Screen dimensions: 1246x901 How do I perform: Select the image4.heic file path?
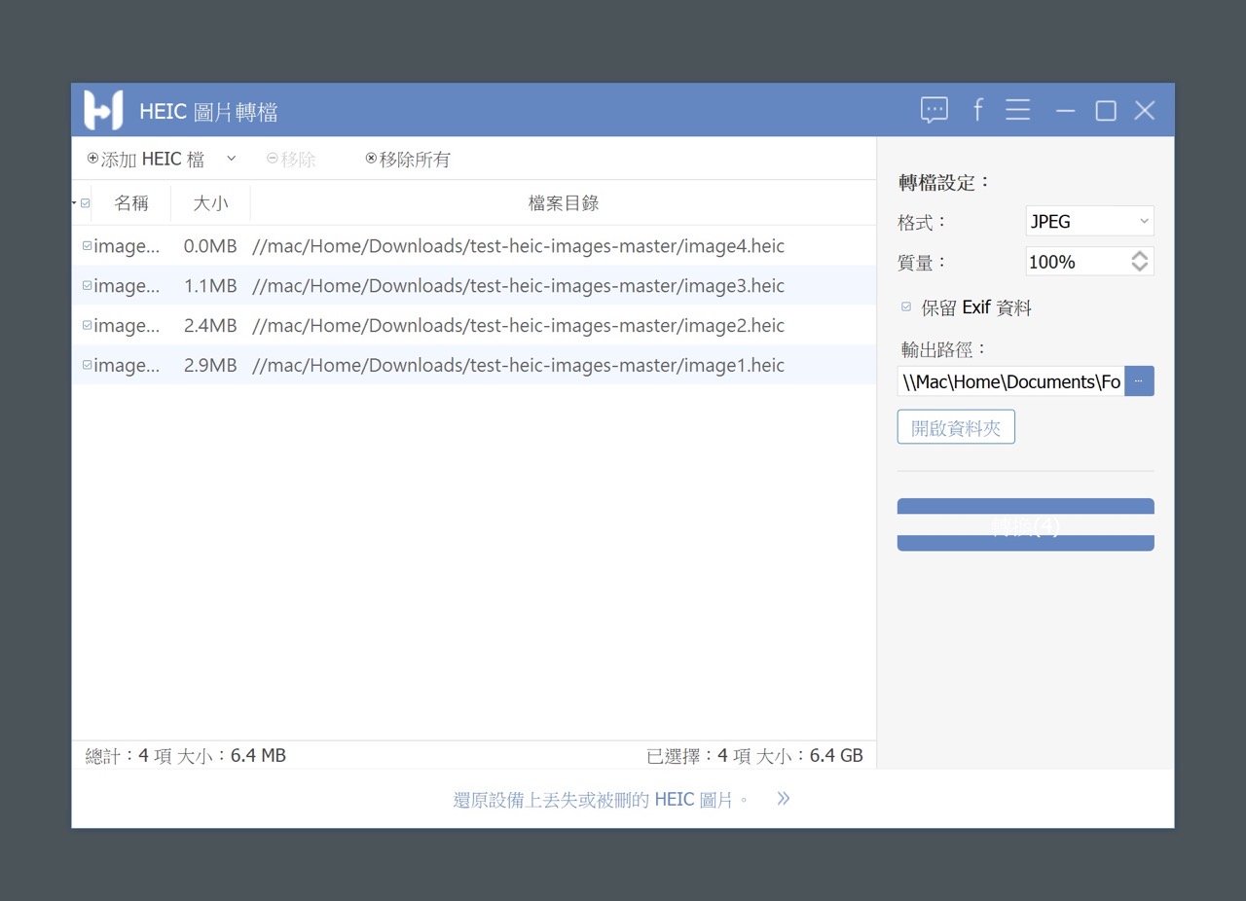(x=518, y=246)
